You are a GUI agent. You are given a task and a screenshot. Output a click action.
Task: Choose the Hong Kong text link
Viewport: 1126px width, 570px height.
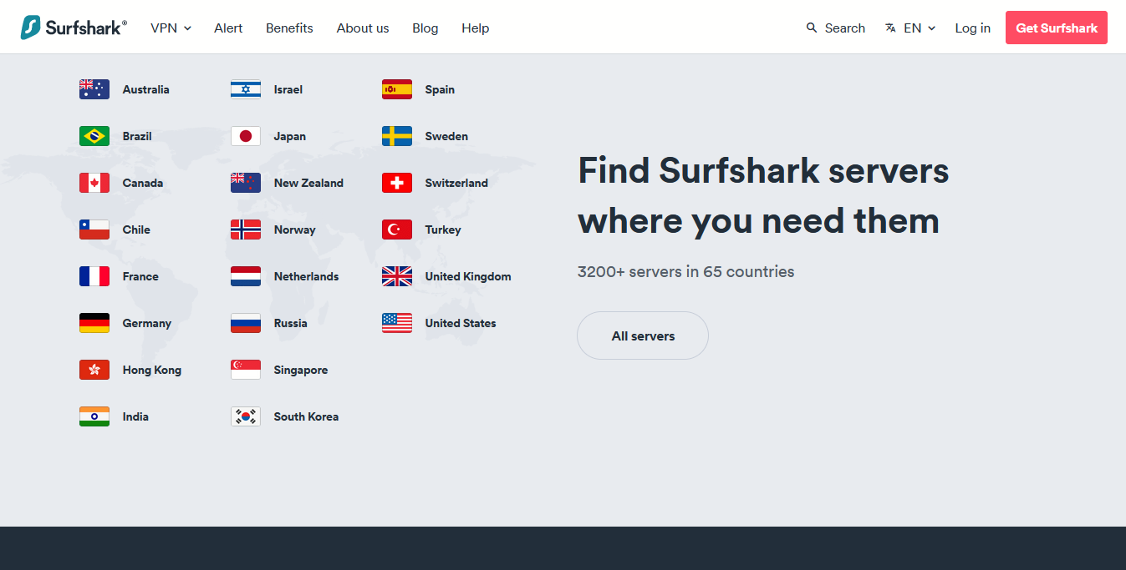point(152,370)
